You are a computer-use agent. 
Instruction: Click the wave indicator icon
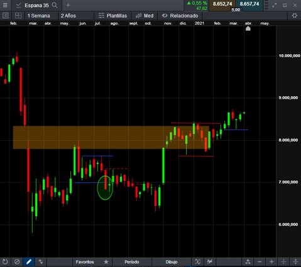[x=197, y=262]
